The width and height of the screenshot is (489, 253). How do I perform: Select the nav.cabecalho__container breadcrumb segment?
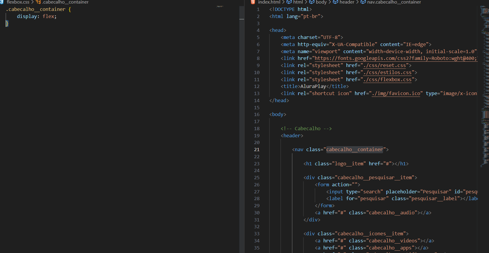[394, 2]
